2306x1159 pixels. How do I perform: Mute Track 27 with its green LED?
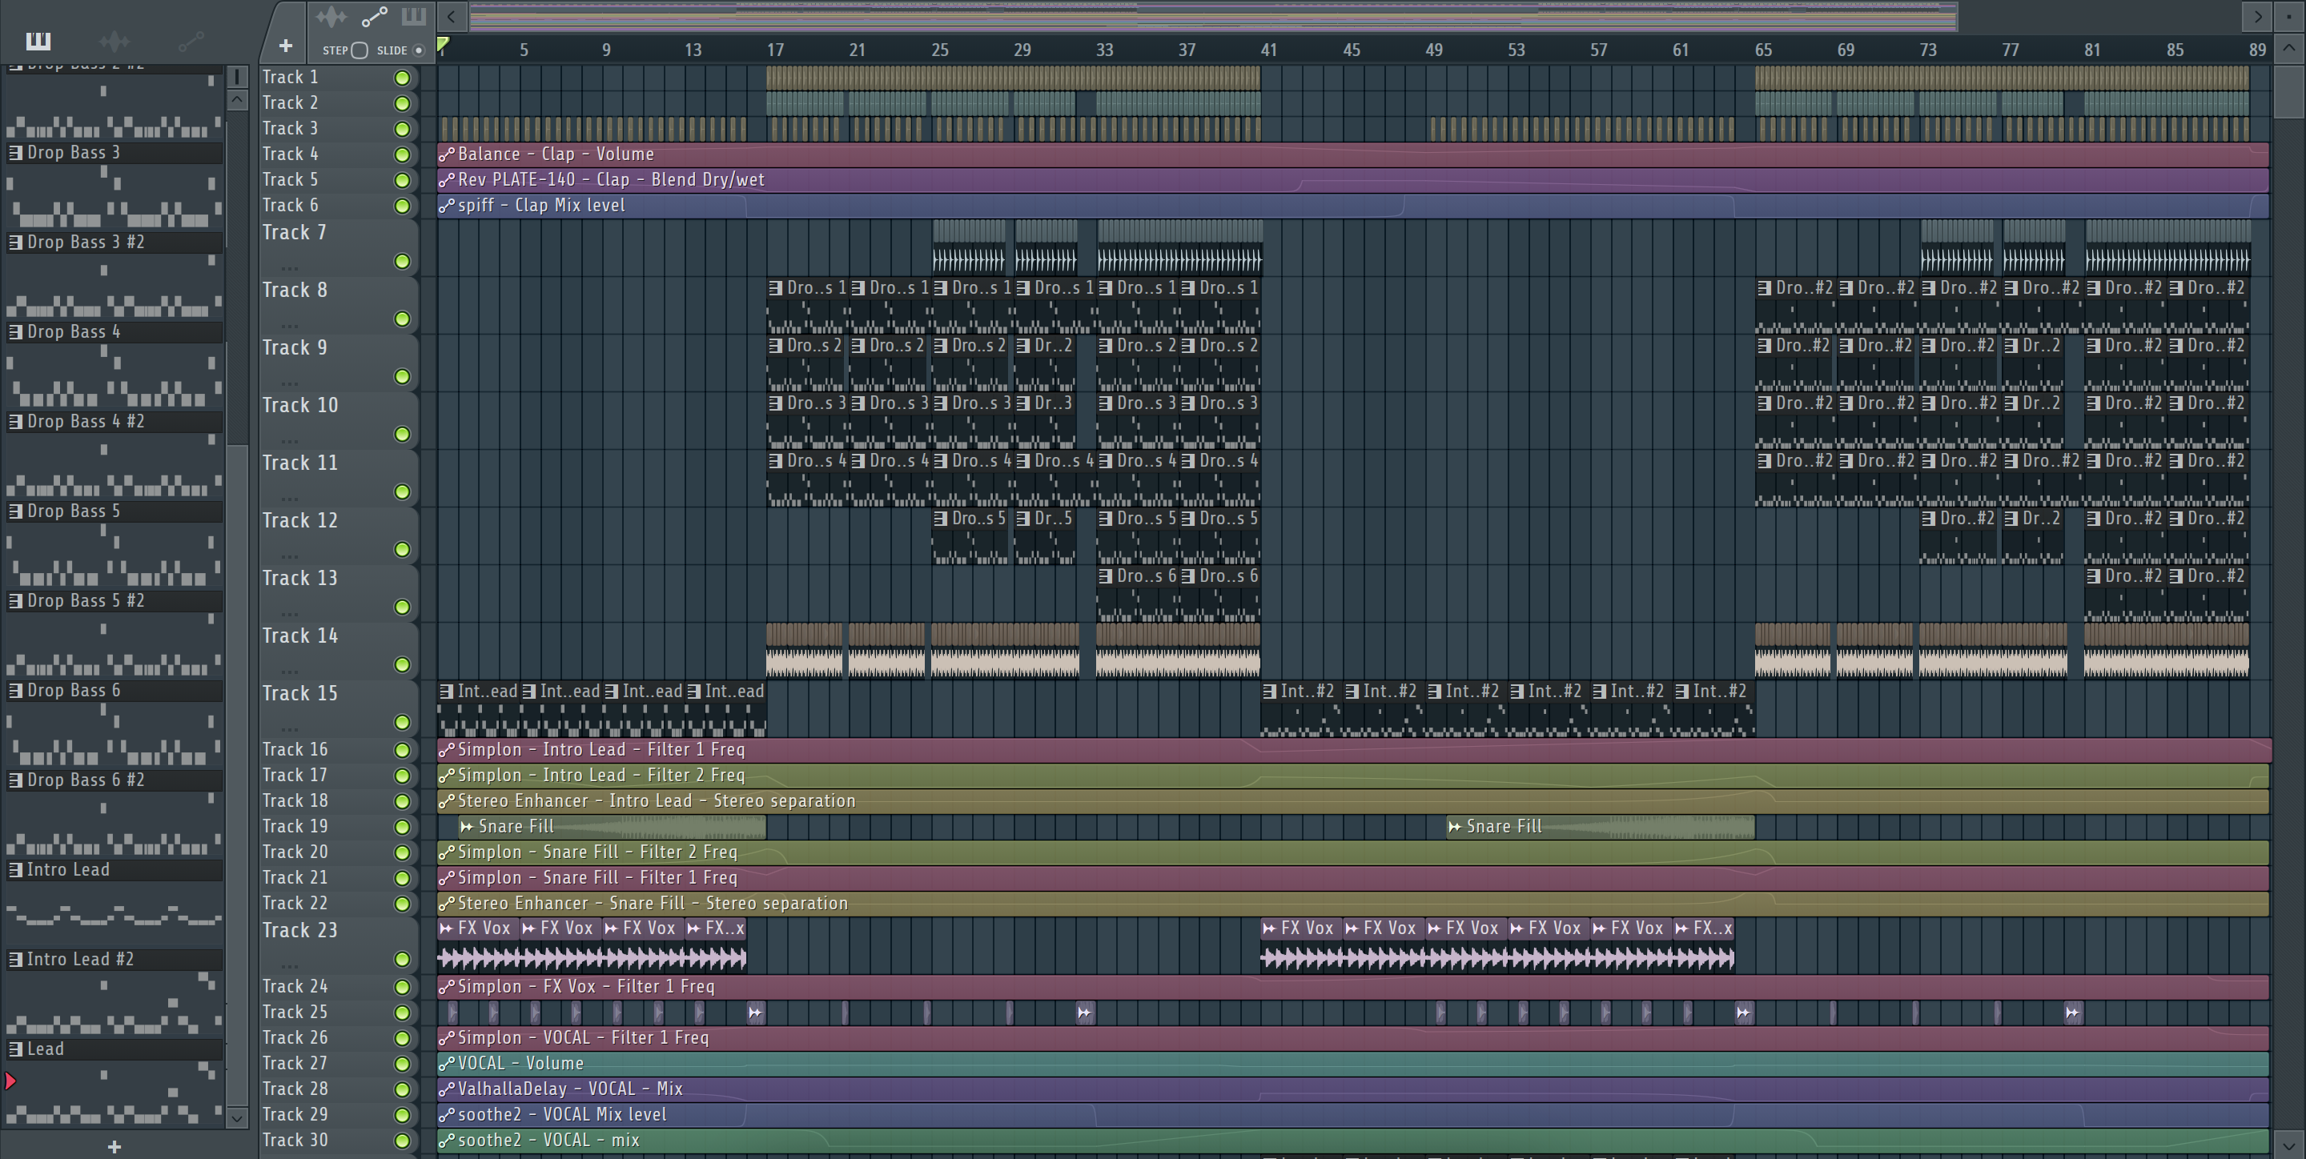pyautogui.click(x=402, y=1064)
